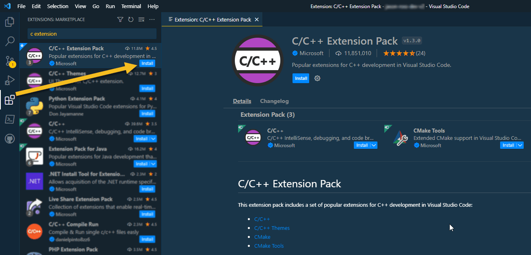Screen dimensions: 531x255
Task: Click in the extensions search box
Action: tap(91, 33)
